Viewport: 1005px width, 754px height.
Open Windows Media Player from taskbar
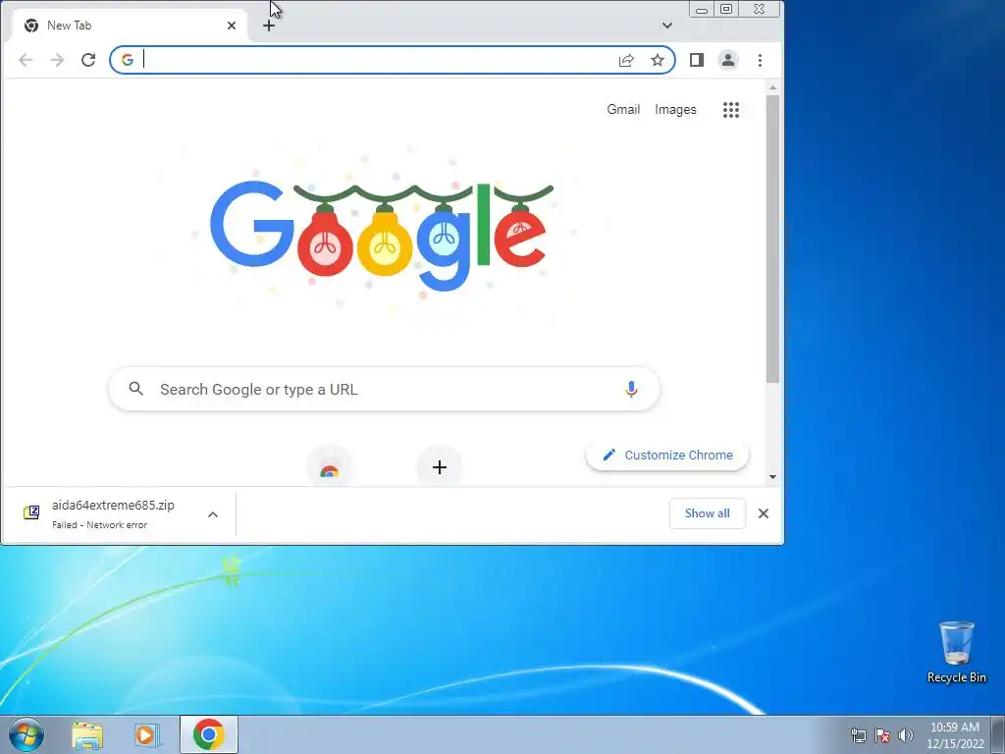click(x=147, y=734)
